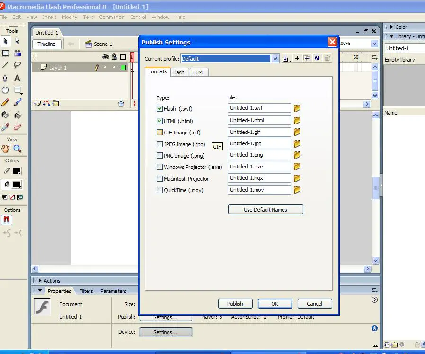
Task: Browse folder for Untitled-1.swf publish target
Action: click(x=297, y=108)
